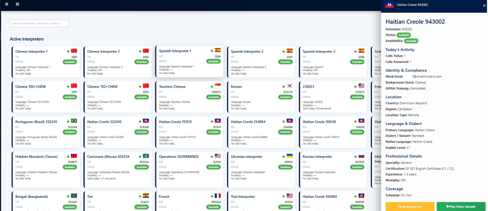The image size is (488, 211).
Task: Open the Teochew Chinese interpreter card
Action: pyautogui.click(x=189, y=96)
